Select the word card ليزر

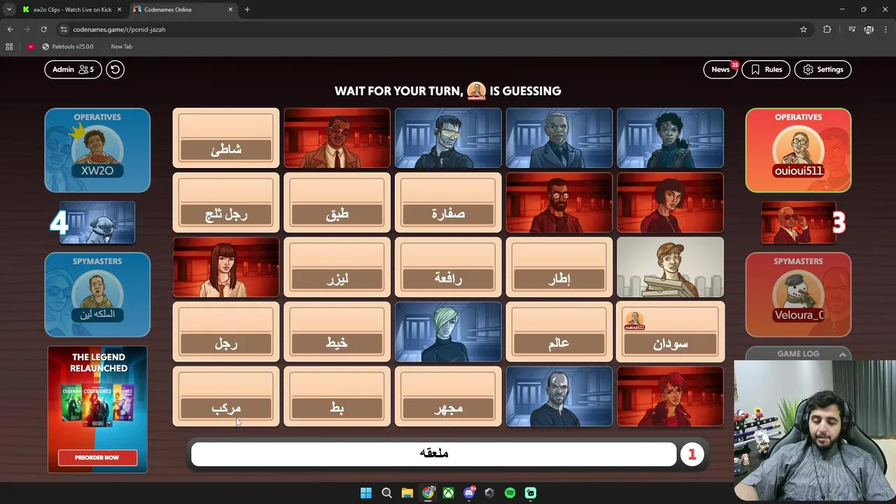coord(337,267)
